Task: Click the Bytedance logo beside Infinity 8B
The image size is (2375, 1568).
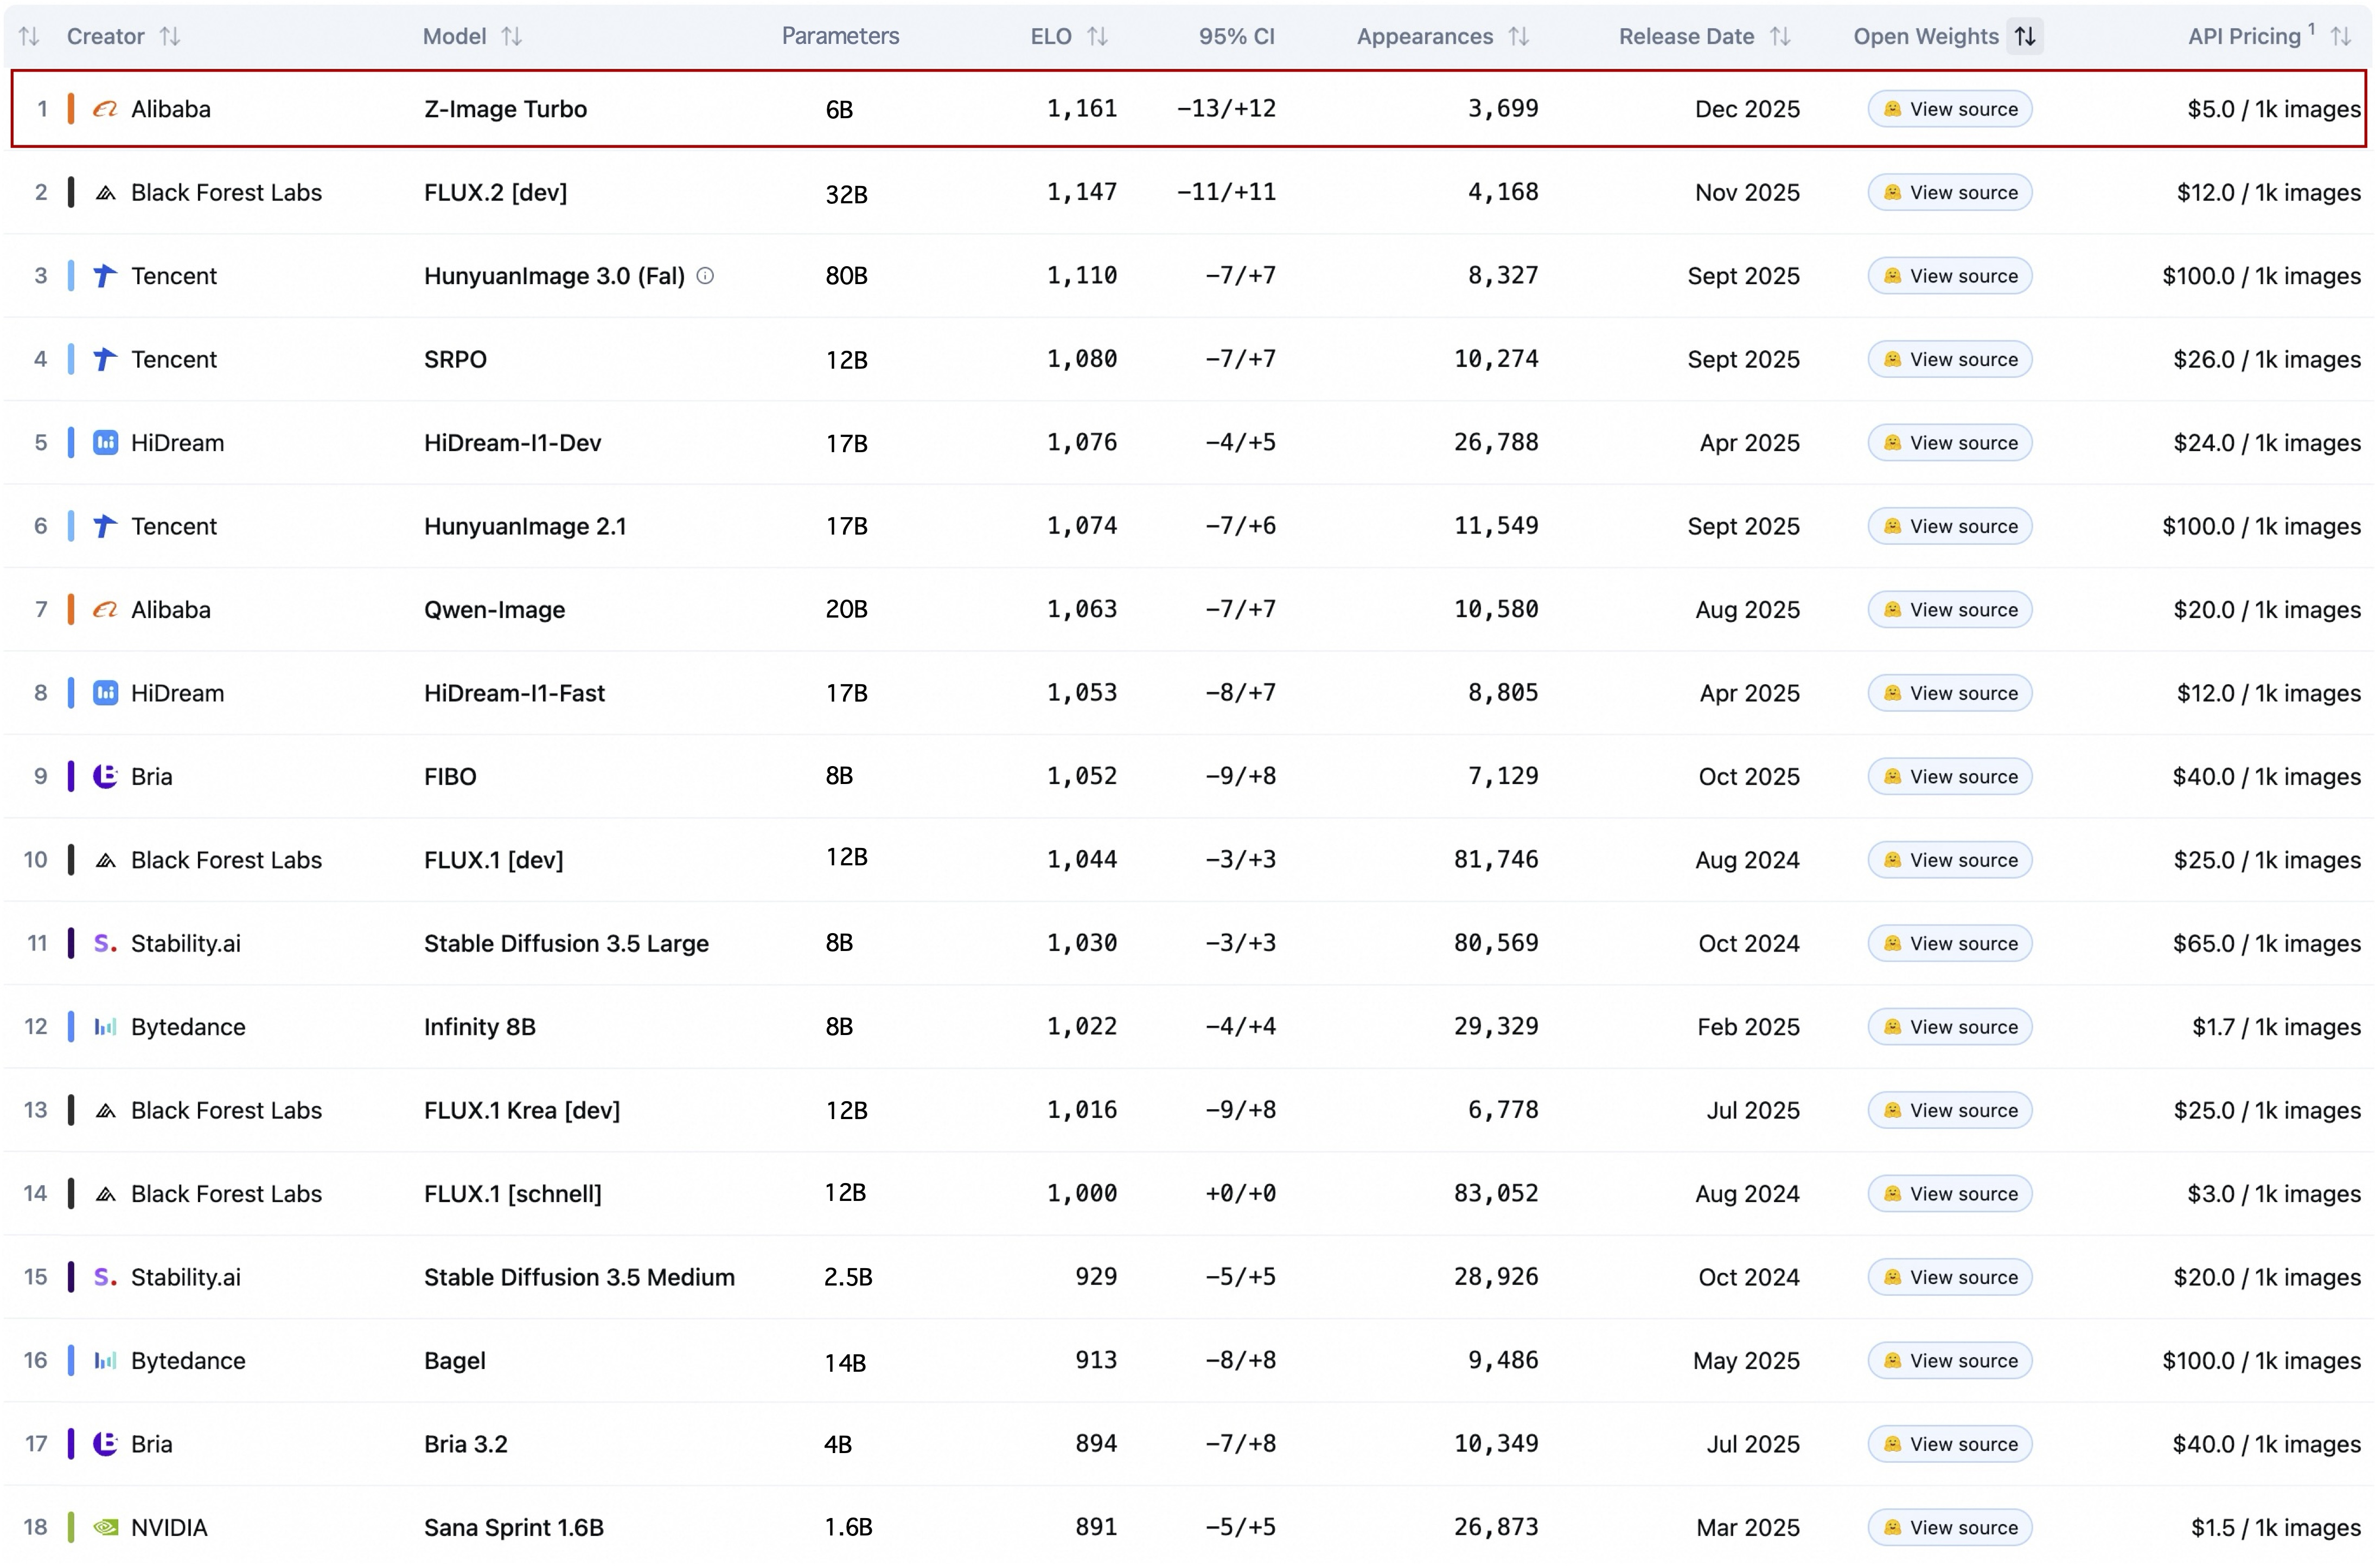Action: coord(105,1027)
